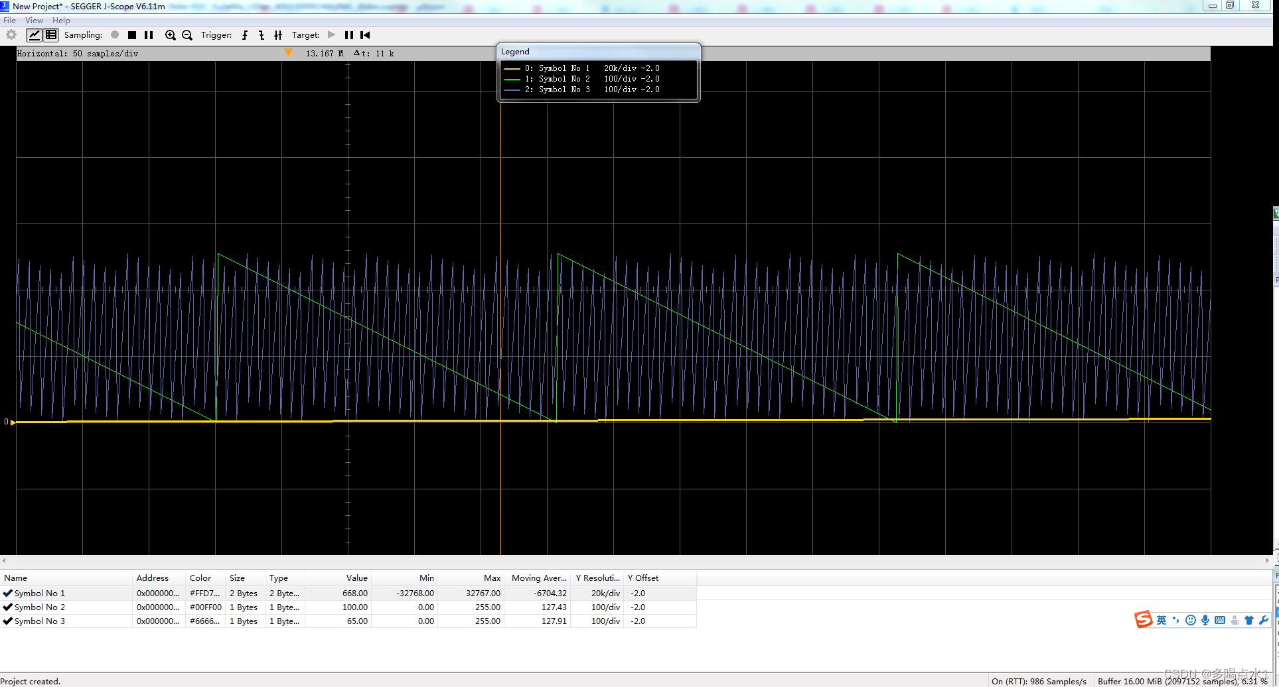Zoom in on the waveform
The height and width of the screenshot is (687, 1279).
[171, 35]
